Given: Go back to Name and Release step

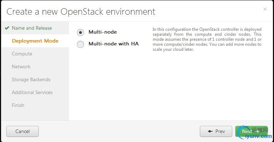Looking at the screenshot, I should tap(32, 28).
